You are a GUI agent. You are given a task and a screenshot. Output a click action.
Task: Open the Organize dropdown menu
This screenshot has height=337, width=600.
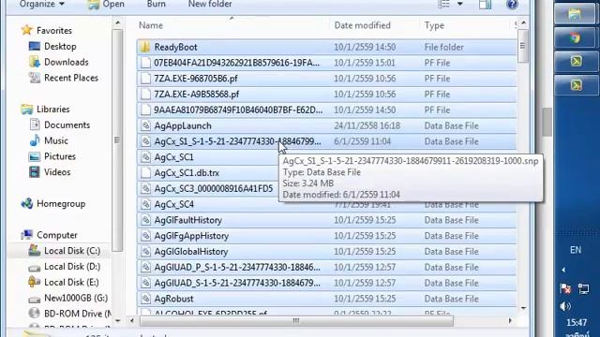point(41,4)
